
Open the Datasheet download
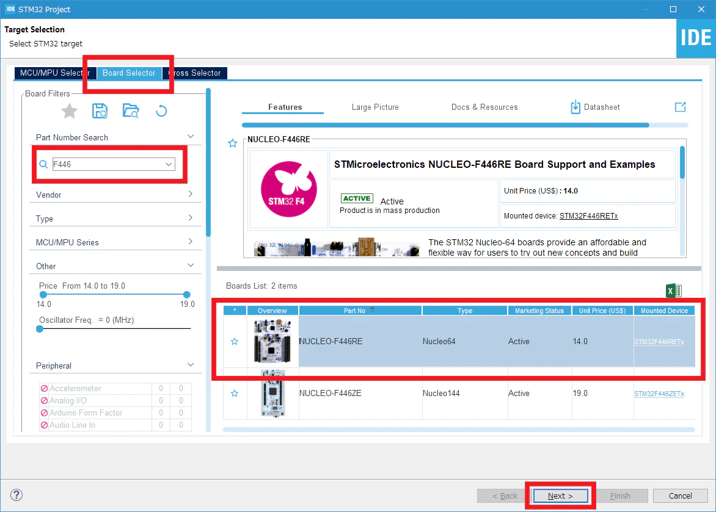(x=595, y=107)
